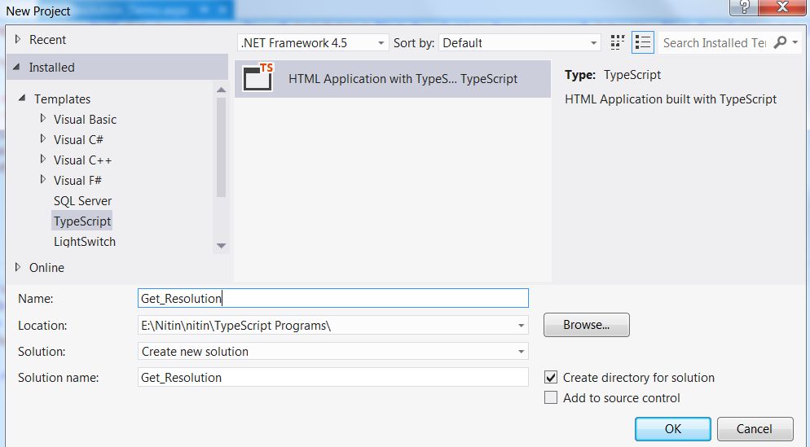The image size is (810, 447).
Task: Click the tree scrollbar up arrow
Action: [221, 90]
